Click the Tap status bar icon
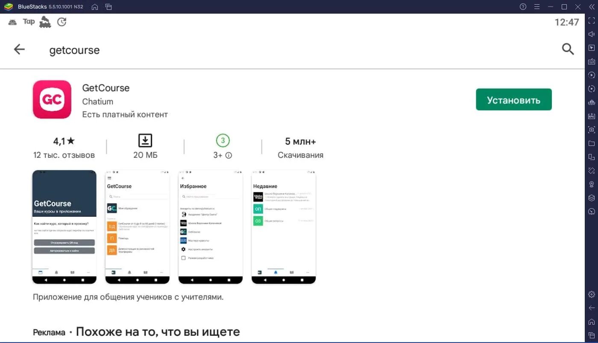Viewport: 598px width, 343px height. (29, 22)
